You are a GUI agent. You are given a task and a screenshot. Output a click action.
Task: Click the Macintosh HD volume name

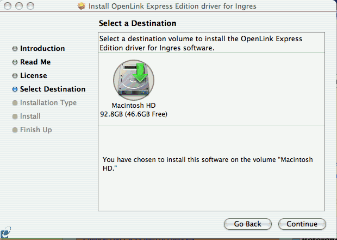(x=134, y=106)
